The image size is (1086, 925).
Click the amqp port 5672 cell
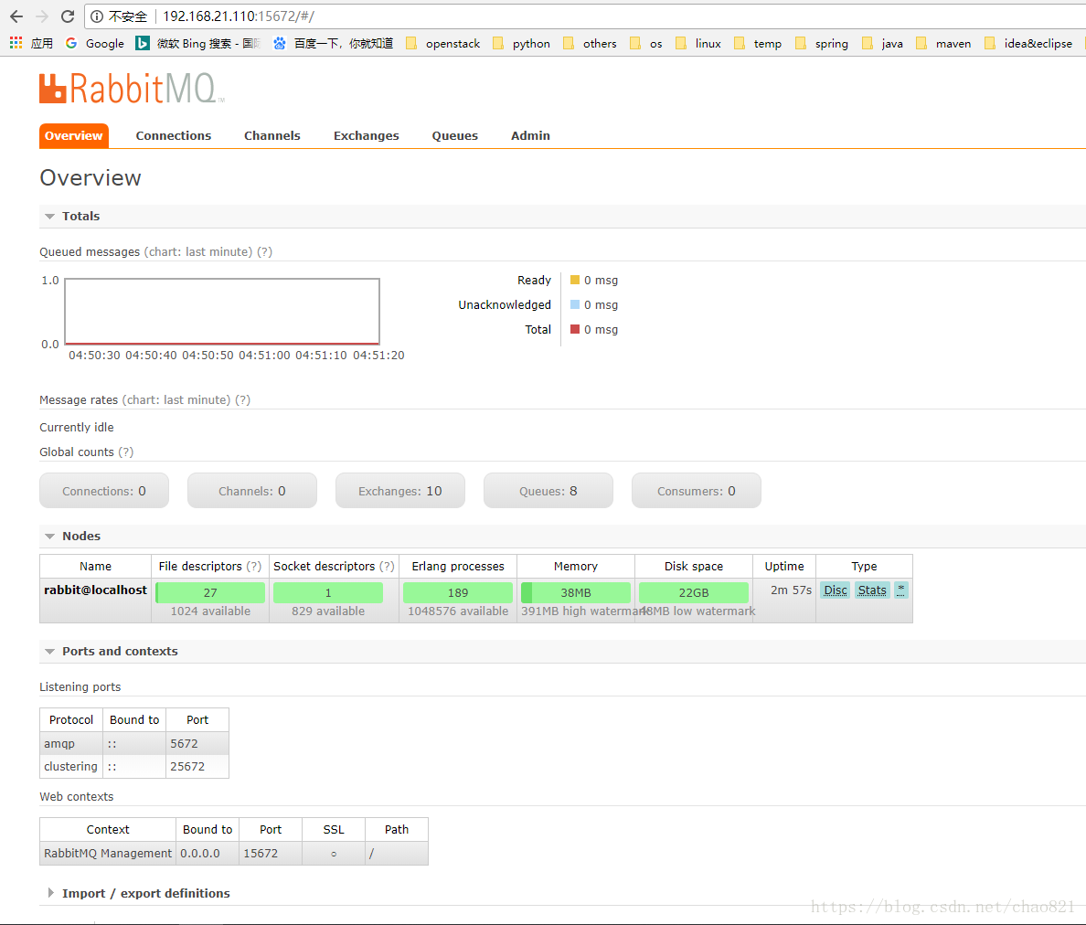[x=197, y=744]
